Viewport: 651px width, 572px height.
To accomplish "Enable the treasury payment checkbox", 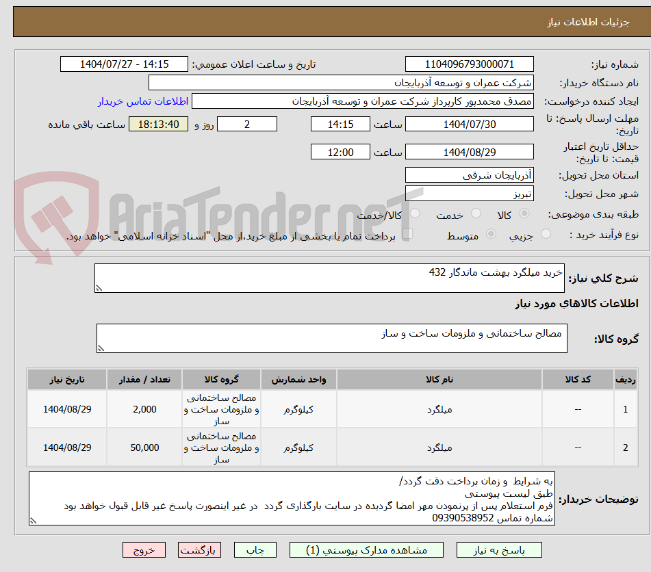I will (x=409, y=233).
